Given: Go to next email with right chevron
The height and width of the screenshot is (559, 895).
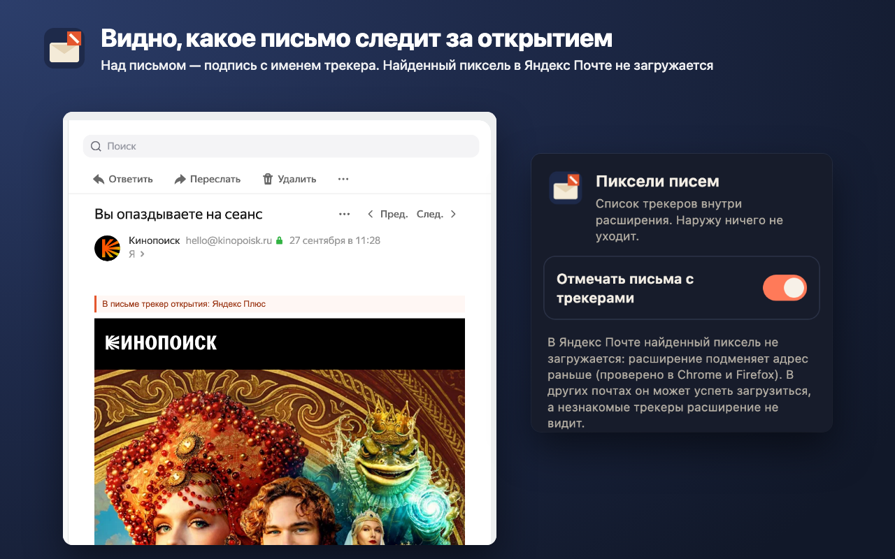Looking at the screenshot, I should point(453,214).
